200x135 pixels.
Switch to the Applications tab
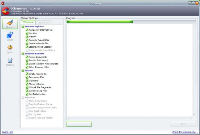[x=43, y=23]
